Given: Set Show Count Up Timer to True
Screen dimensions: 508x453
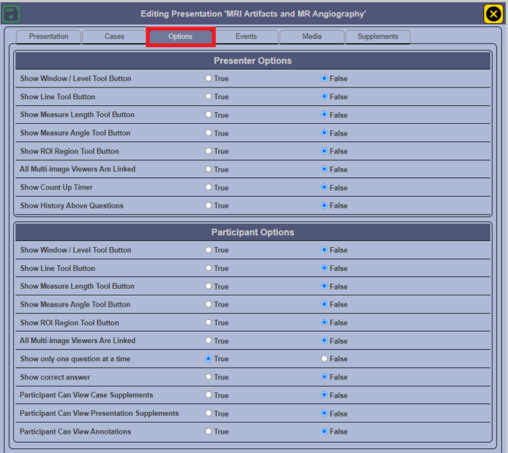Looking at the screenshot, I should pos(209,187).
